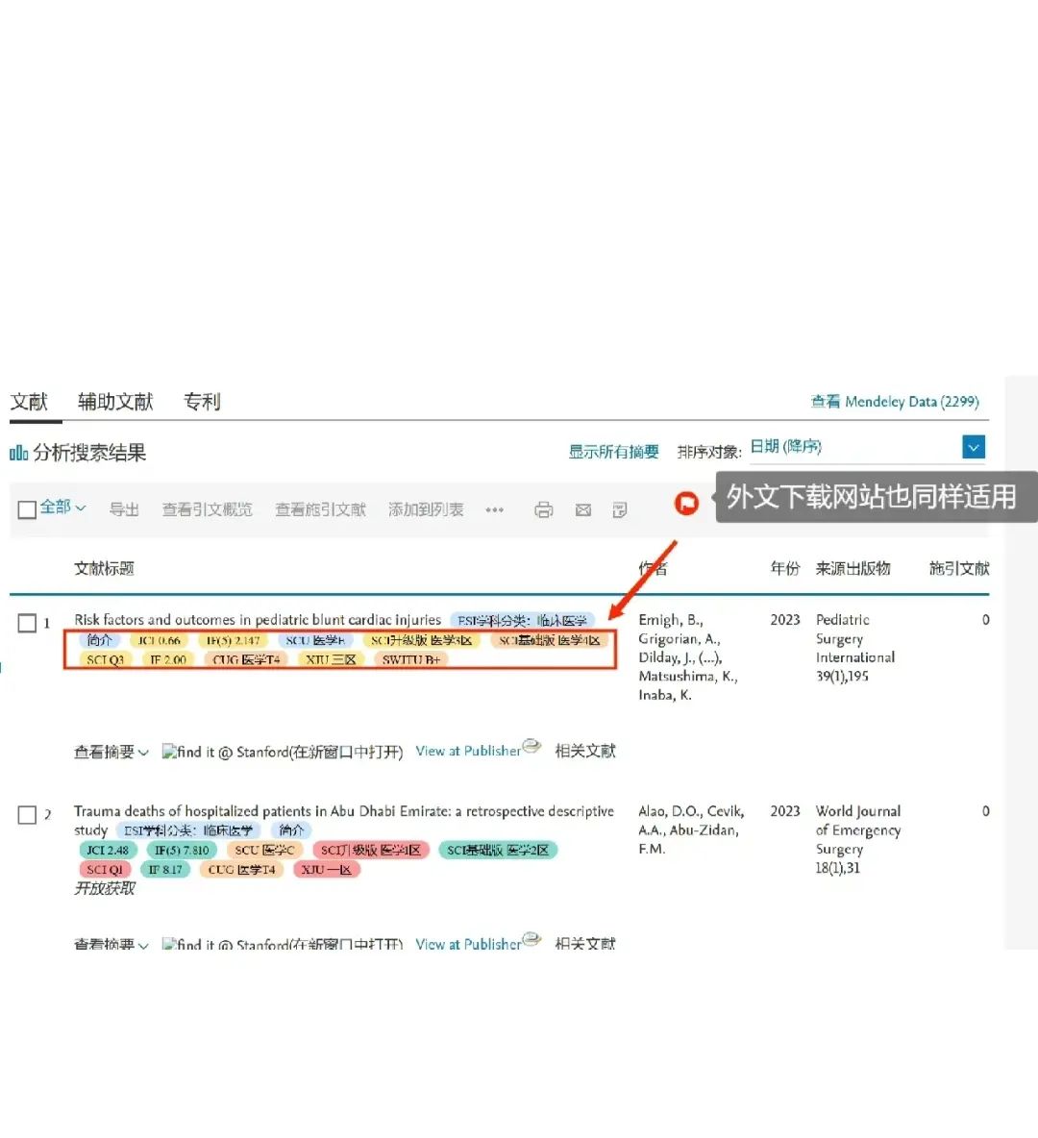Viewport: 1038px width, 1138px height.
Task: Open the 查看 Mendeley Data (2299) link
Action: [x=896, y=402]
